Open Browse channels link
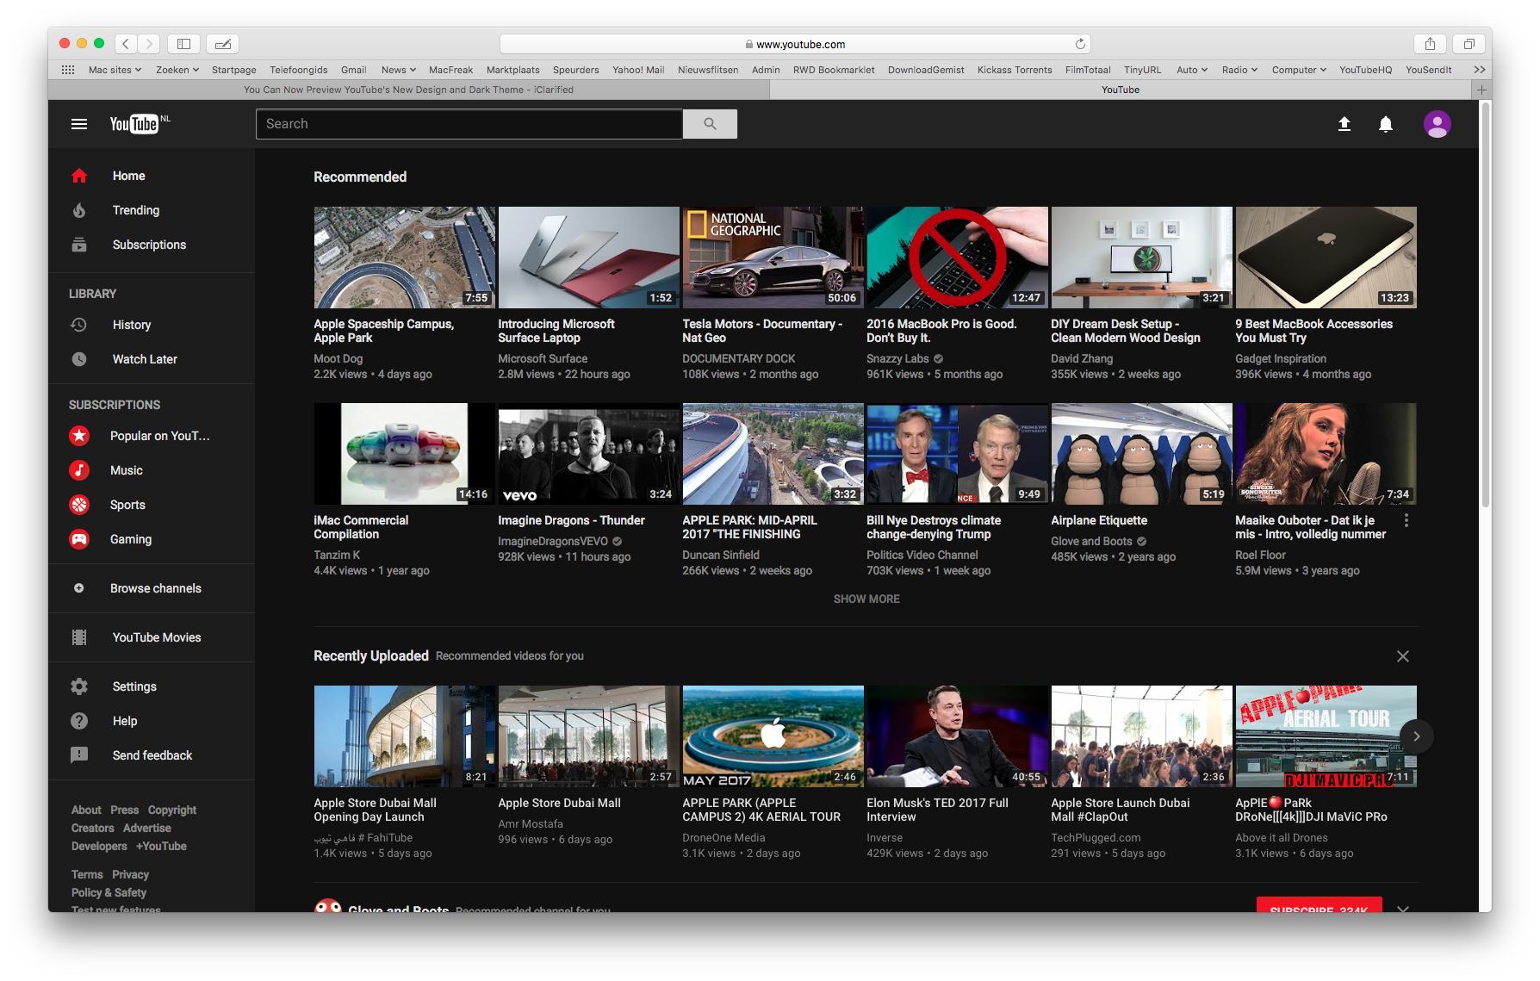 pos(156,588)
